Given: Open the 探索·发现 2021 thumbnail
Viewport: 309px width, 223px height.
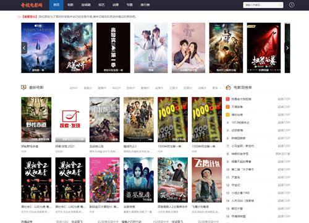Looking at the screenshot, I should [x=70, y=120].
